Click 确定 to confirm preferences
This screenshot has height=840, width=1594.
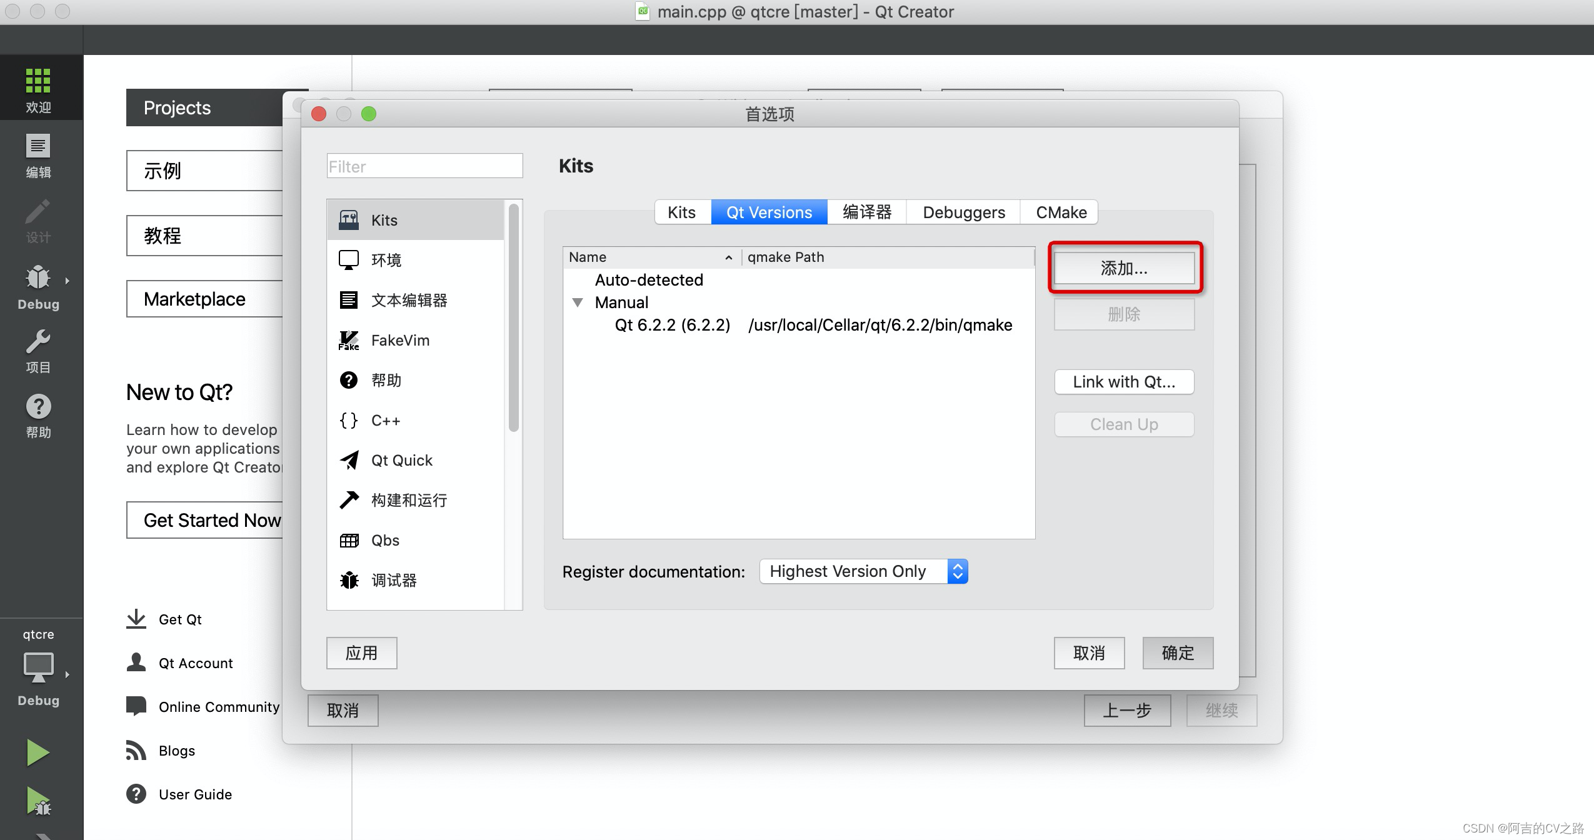[x=1178, y=653]
